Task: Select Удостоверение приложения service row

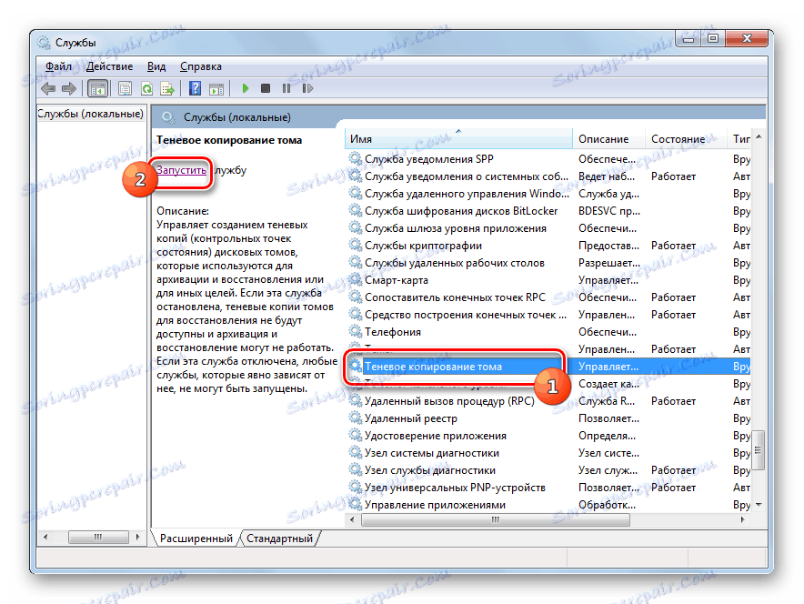Action: [548, 436]
